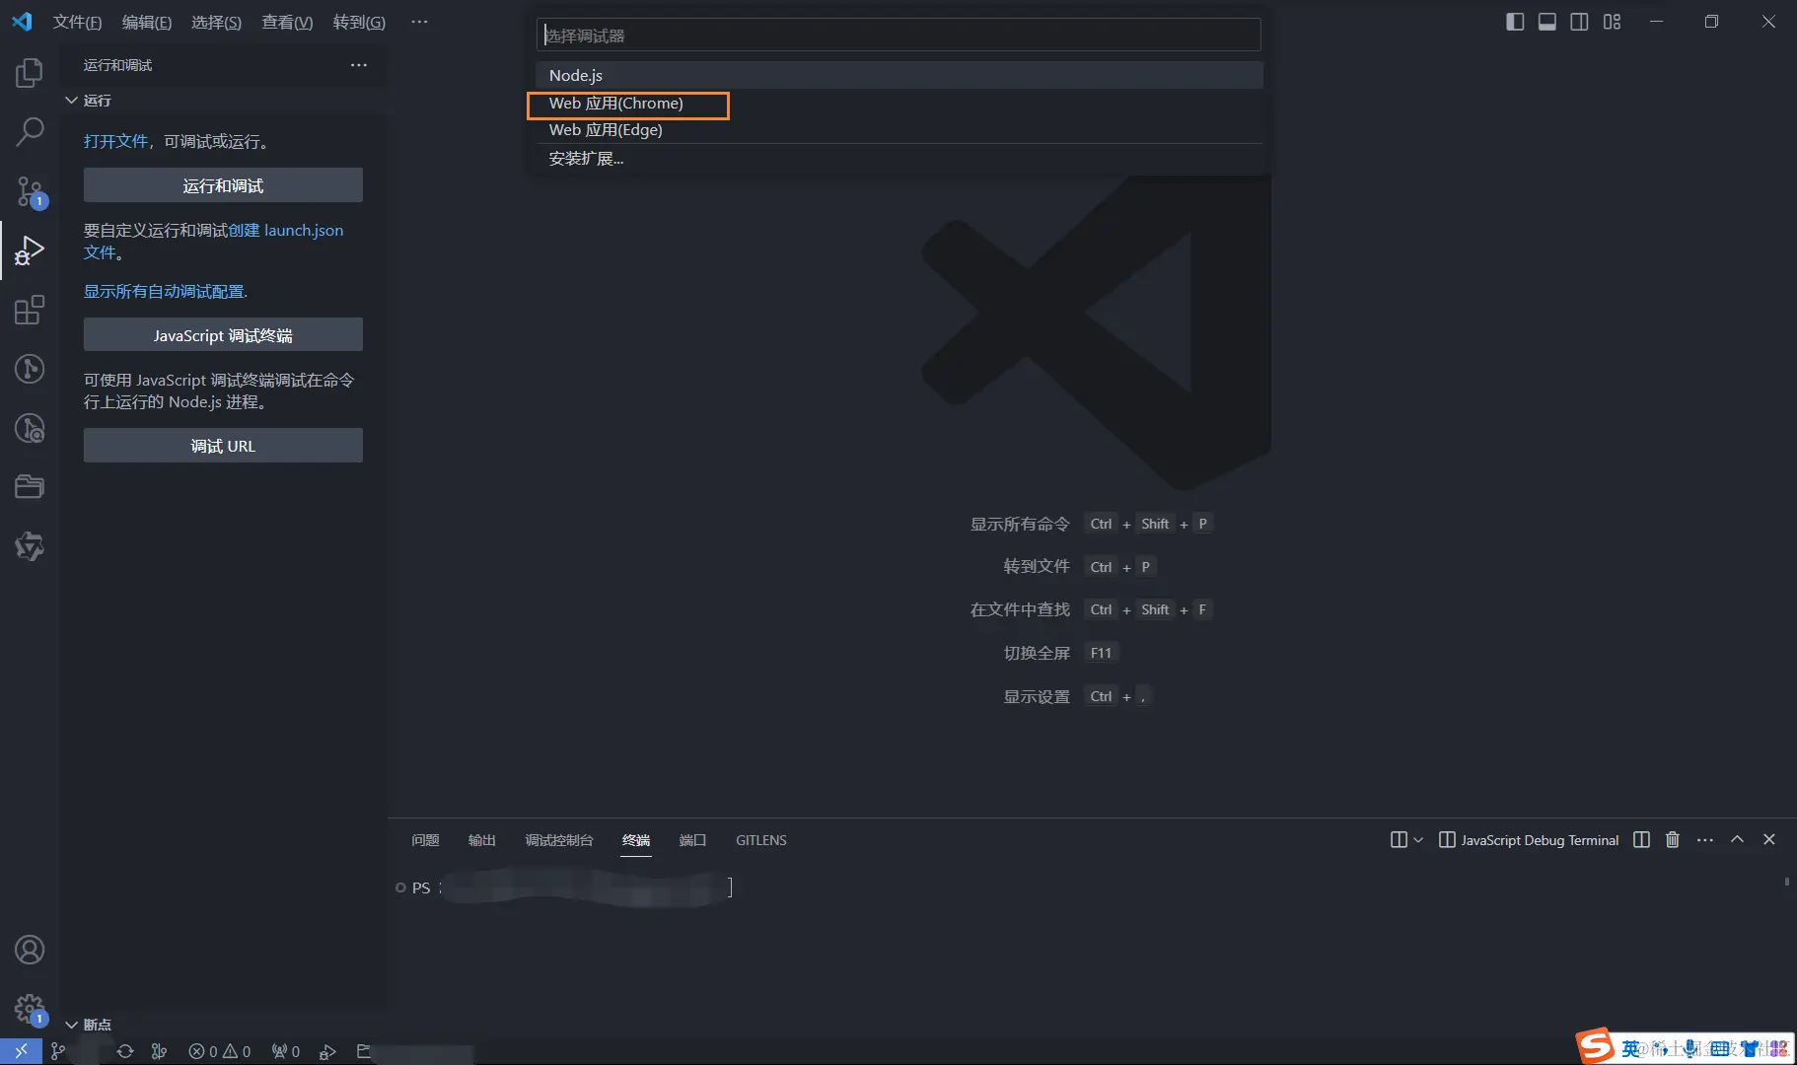Click the ports broadcast indicator showing 0

click(286, 1051)
